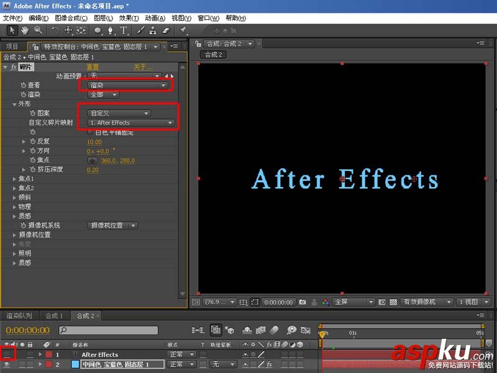This screenshot has height=373, width=497.
Task: Open the 摄像机系统 dropdown
Action: point(112,226)
